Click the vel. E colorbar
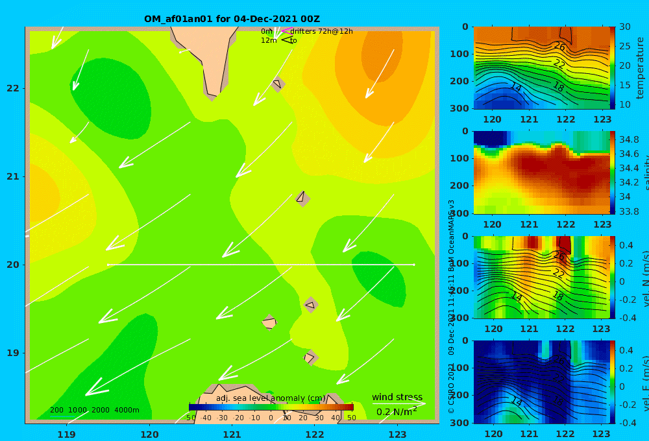The image size is (649, 441). click(613, 382)
